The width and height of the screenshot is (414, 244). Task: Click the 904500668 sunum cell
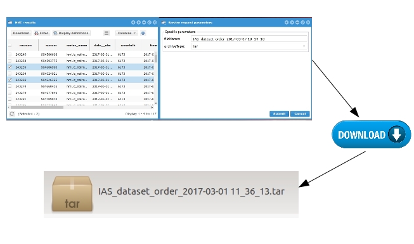pyautogui.click(x=49, y=55)
